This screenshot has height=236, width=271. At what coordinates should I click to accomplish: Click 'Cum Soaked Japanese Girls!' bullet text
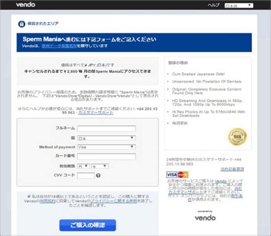[198, 74]
